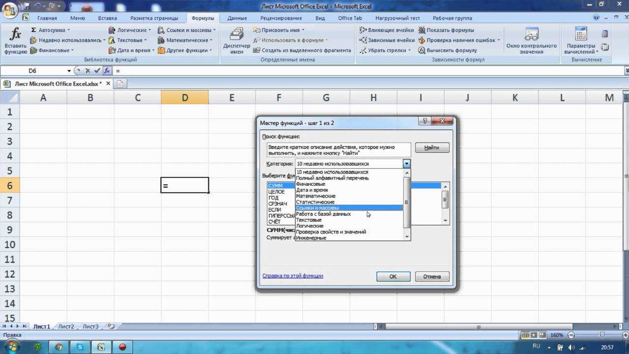Click the formula bar fx button
Viewport: 629px width, 354px height.
pyautogui.click(x=106, y=71)
